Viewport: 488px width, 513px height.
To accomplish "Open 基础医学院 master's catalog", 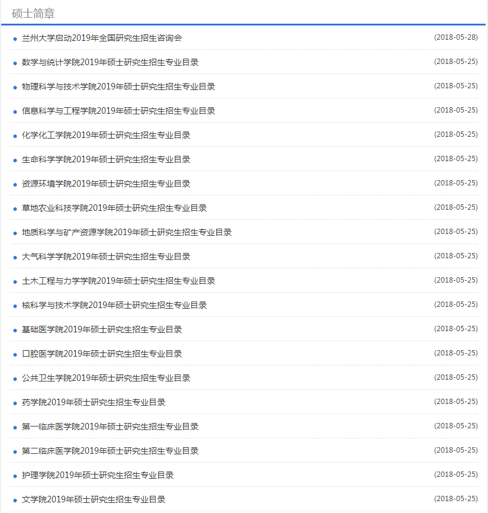I will 102,329.
